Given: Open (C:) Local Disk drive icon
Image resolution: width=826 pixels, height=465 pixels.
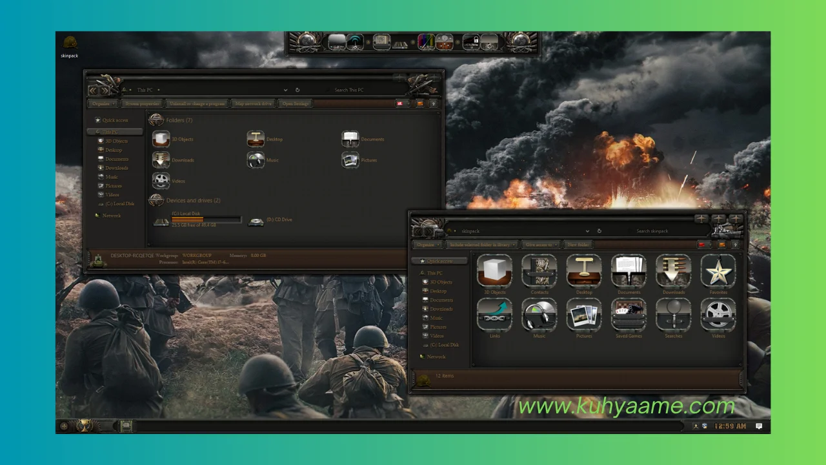Looking at the screenshot, I should click(161, 221).
